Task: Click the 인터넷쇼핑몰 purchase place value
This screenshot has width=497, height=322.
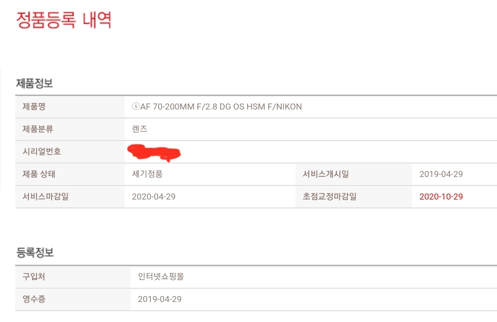Action: point(161,276)
